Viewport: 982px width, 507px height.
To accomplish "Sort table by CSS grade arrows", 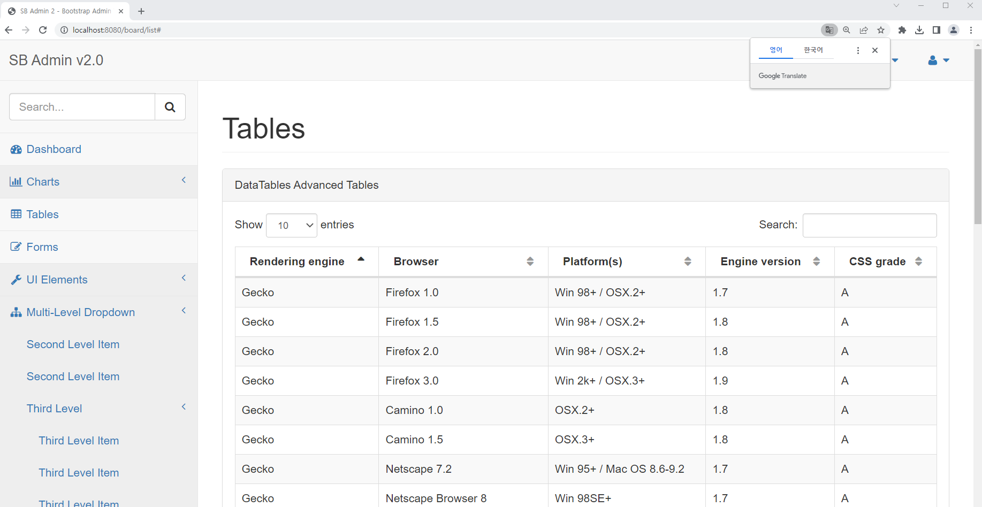I will pos(918,262).
